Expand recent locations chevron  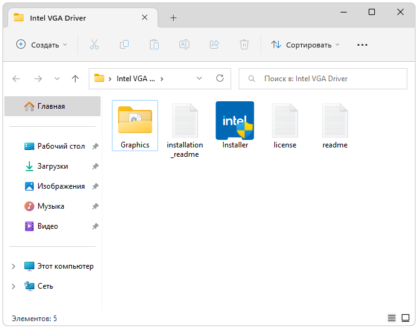57,79
